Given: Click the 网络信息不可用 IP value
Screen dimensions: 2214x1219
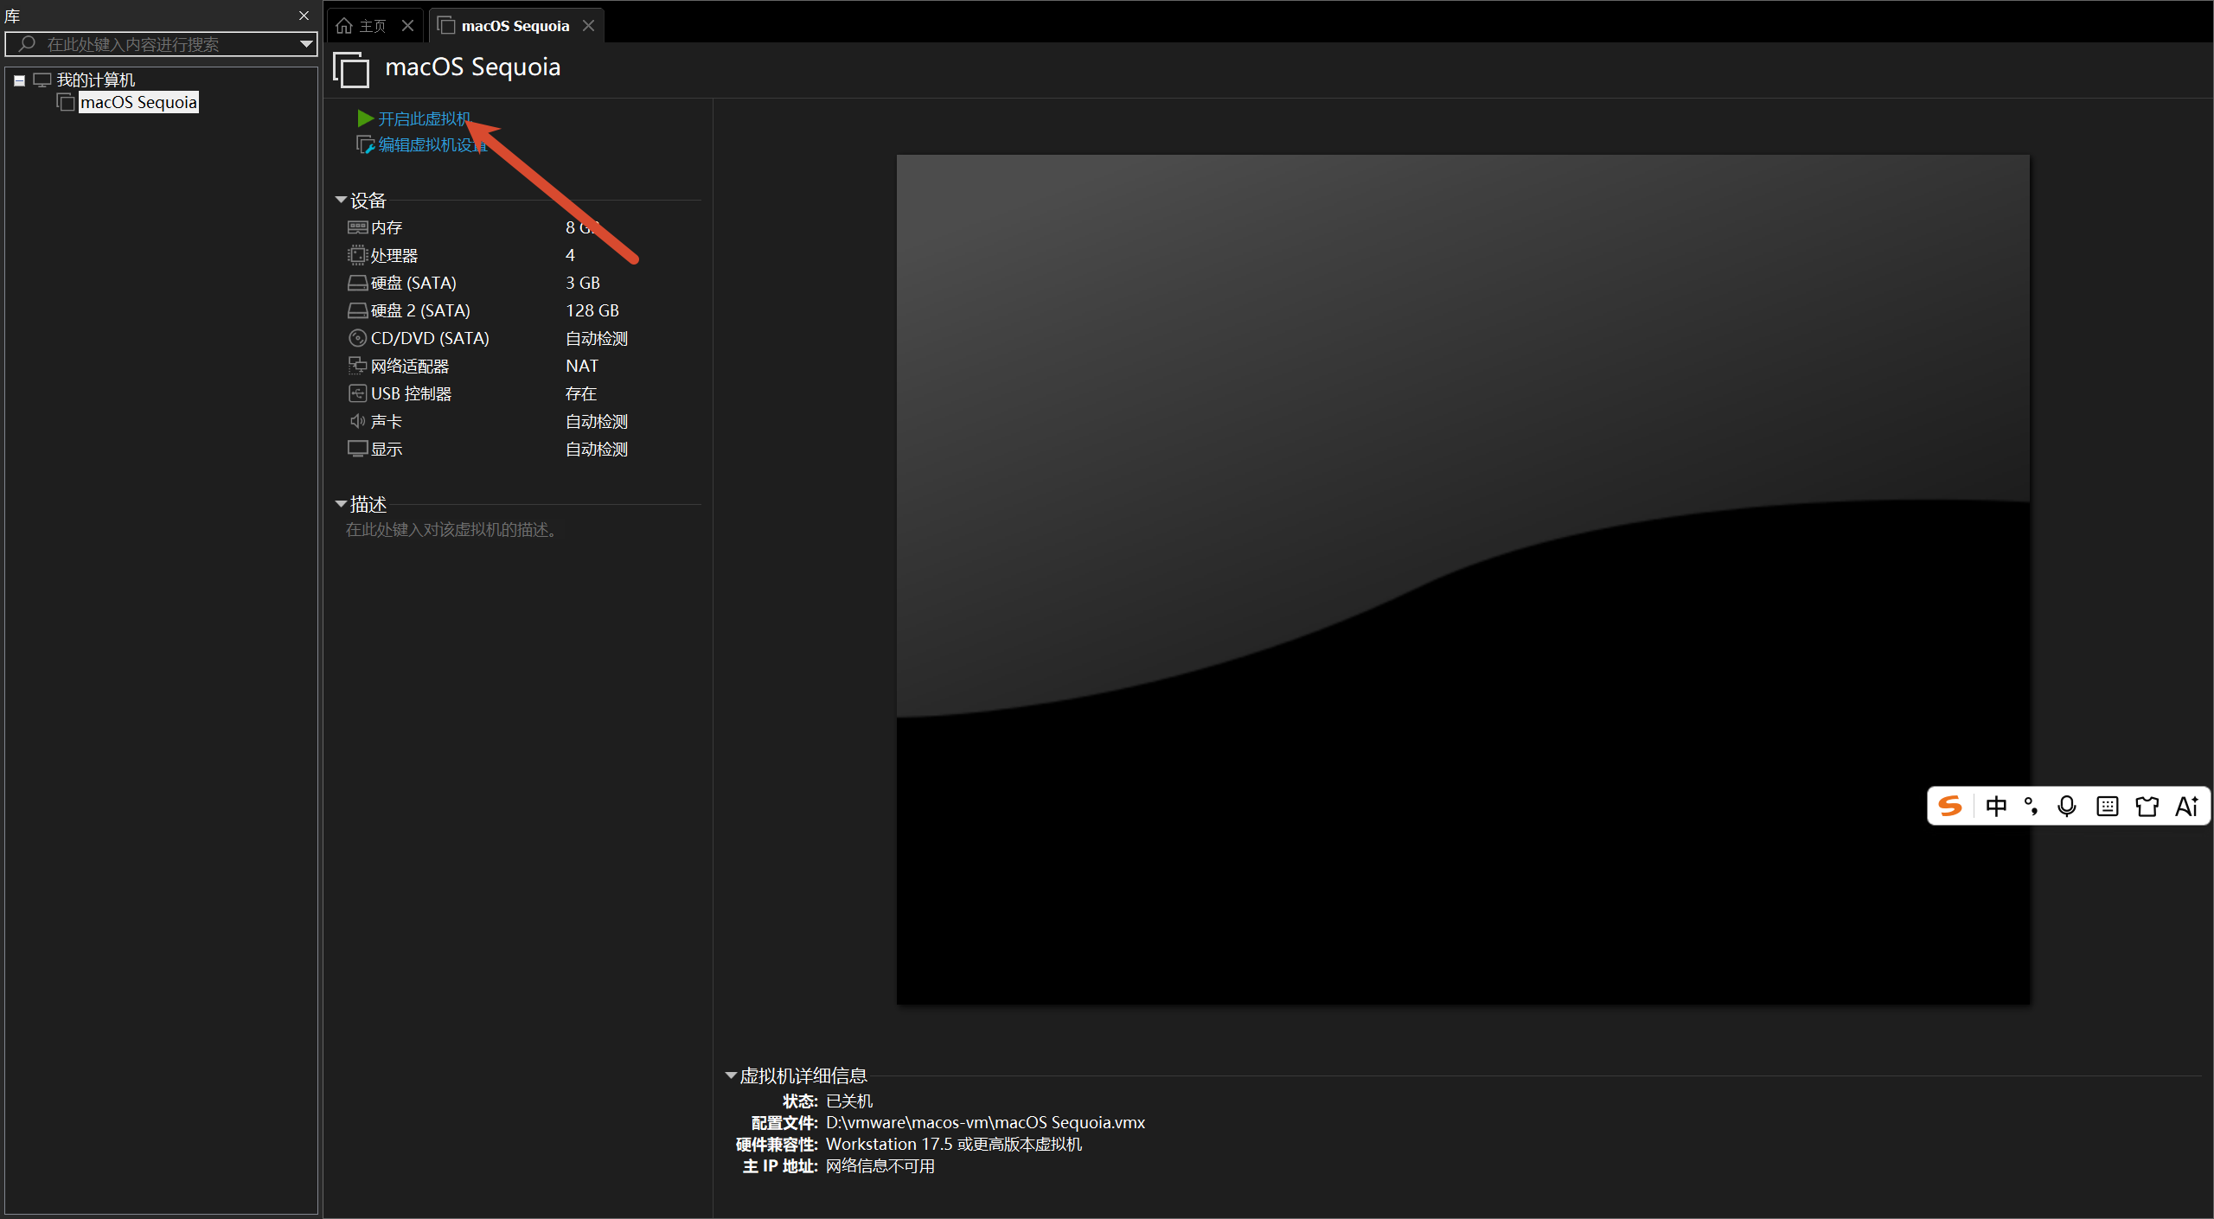Looking at the screenshot, I should coord(880,1165).
